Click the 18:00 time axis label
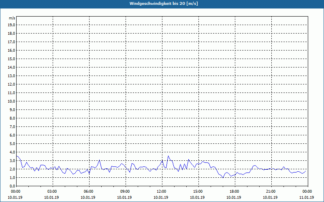 (x=235, y=191)
